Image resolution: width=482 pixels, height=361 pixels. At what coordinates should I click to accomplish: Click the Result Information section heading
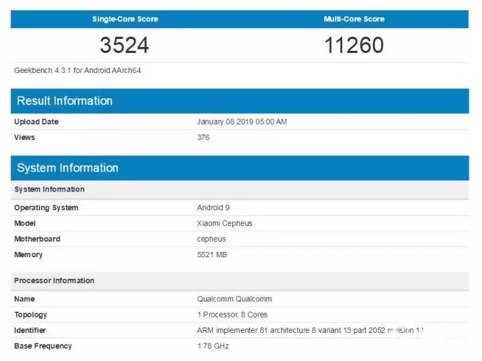[x=64, y=101]
